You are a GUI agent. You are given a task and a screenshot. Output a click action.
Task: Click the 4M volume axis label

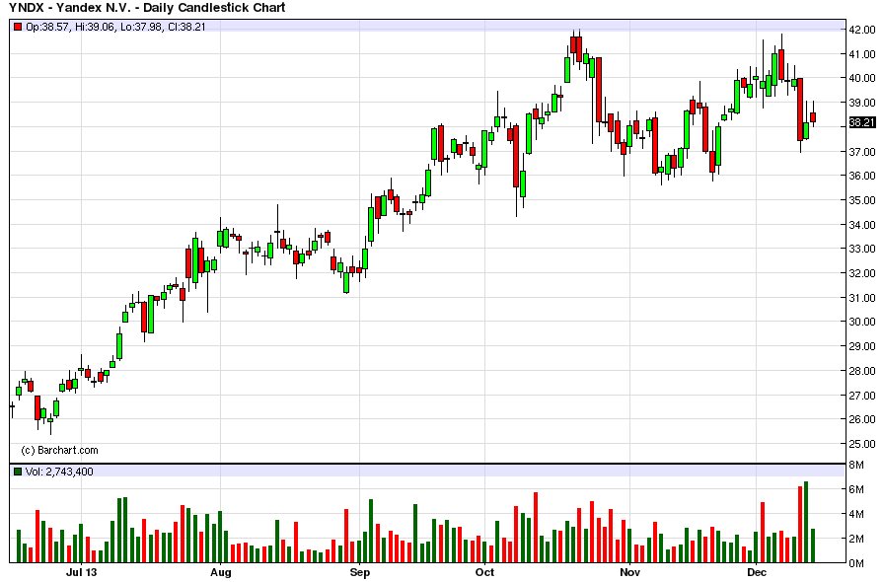tap(856, 514)
